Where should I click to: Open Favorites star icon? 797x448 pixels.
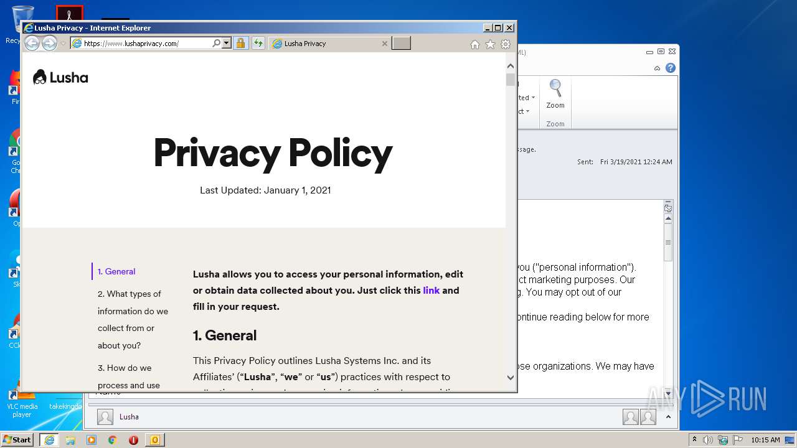[490, 44]
